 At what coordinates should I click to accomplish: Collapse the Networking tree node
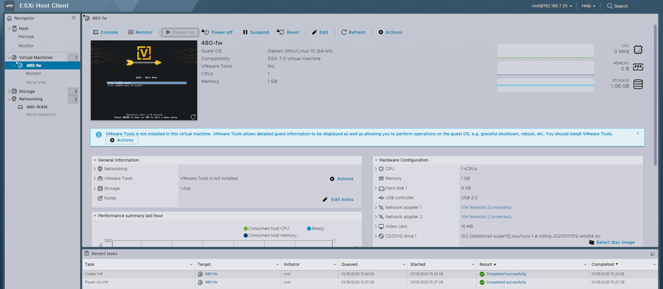[x=10, y=99]
